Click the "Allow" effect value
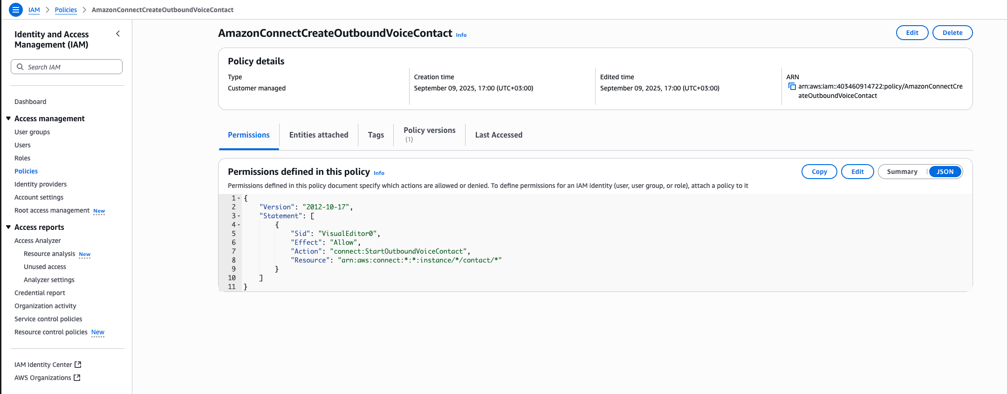1007x394 pixels. click(x=343, y=242)
